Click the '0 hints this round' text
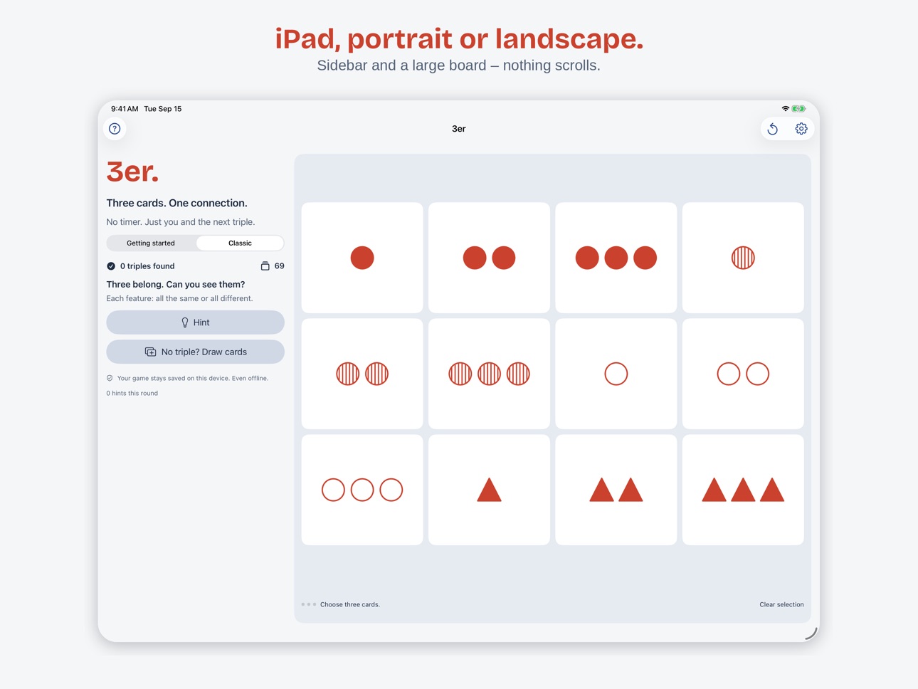Viewport: 918px width, 689px height. [132, 393]
